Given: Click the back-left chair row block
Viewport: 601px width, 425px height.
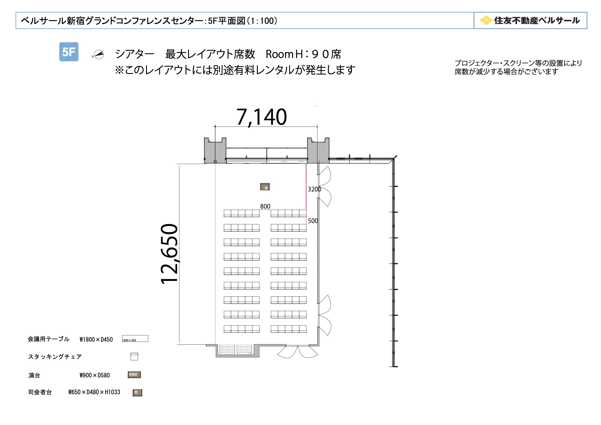Looking at the screenshot, I should click(x=242, y=329).
